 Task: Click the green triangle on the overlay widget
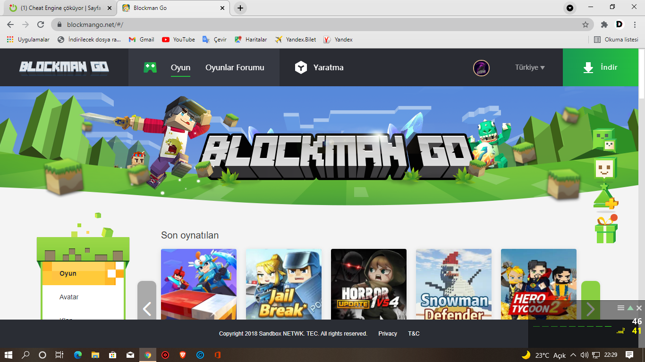tap(630, 308)
